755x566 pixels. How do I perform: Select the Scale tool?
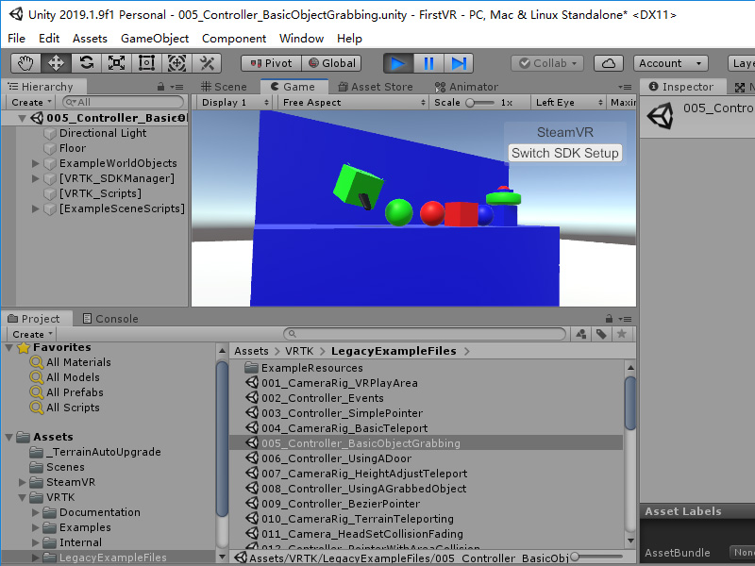pos(116,63)
